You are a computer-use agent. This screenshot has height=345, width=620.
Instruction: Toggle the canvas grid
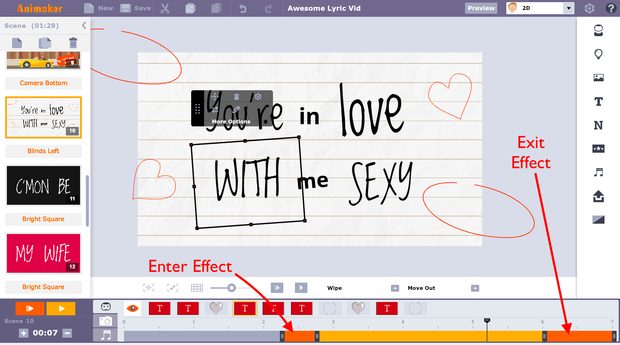pyautogui.click(x=197, y=288)
